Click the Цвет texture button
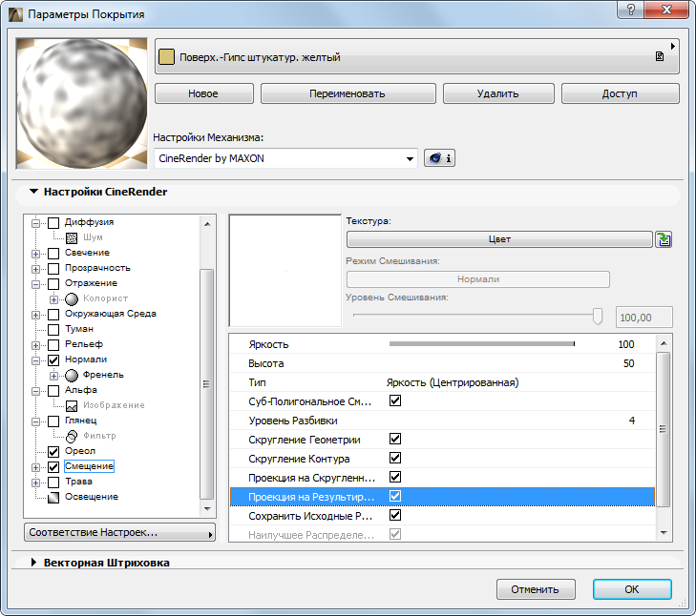 [500, 239]
